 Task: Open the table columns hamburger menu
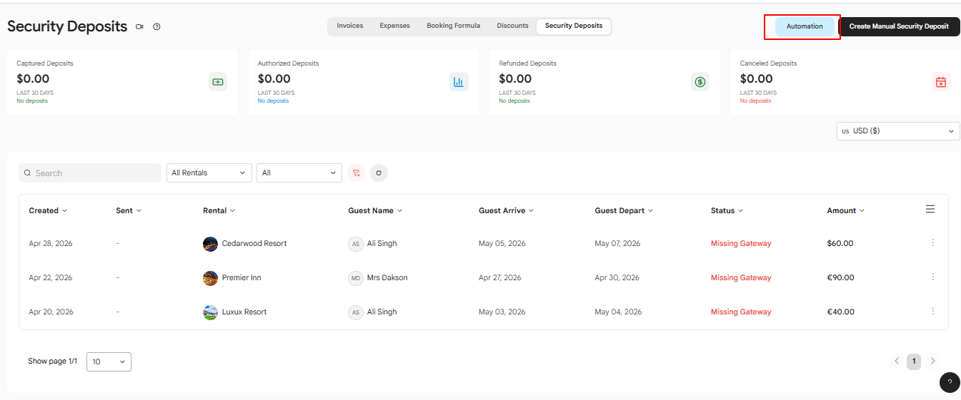(x=930, y=209)
